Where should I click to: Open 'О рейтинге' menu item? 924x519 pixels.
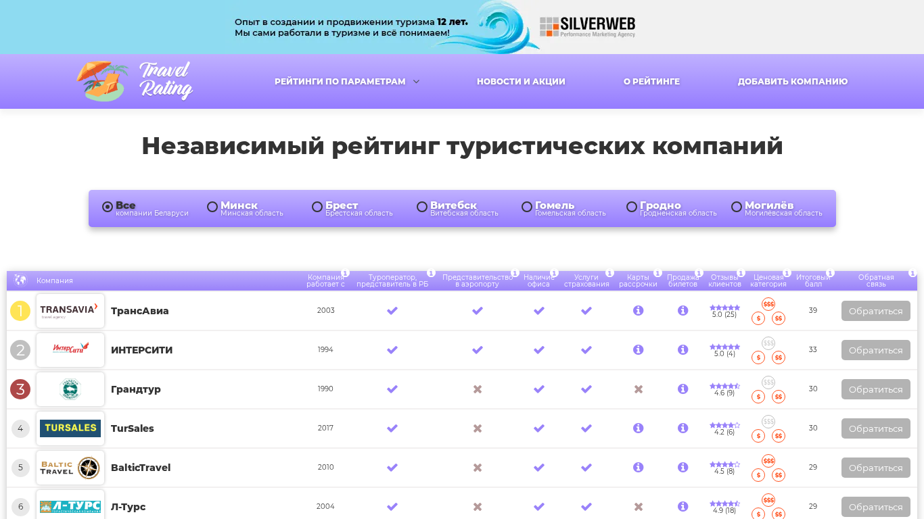point(651,82)
